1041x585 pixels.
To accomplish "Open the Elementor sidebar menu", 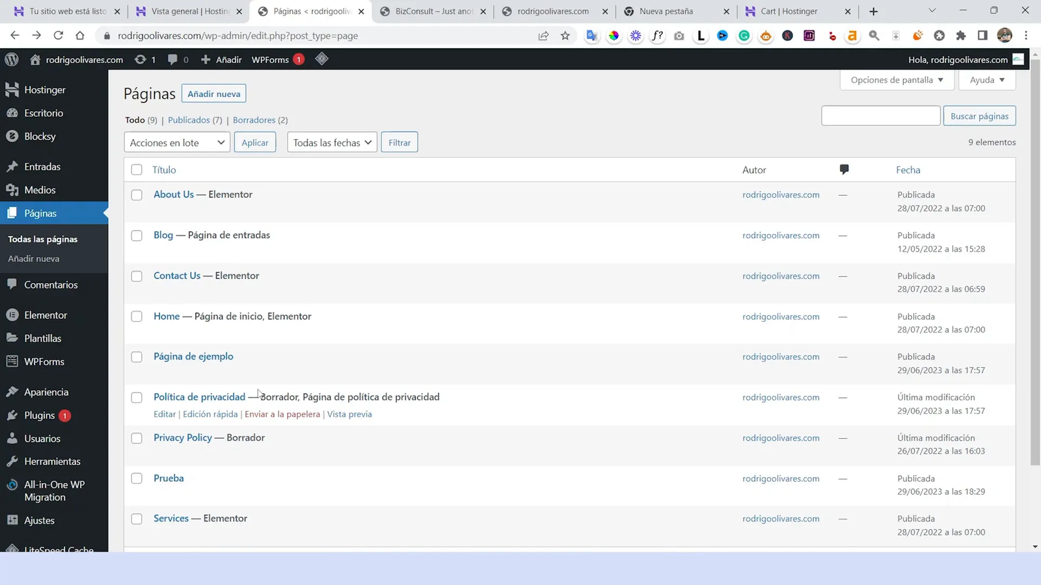I will (46, 315).
